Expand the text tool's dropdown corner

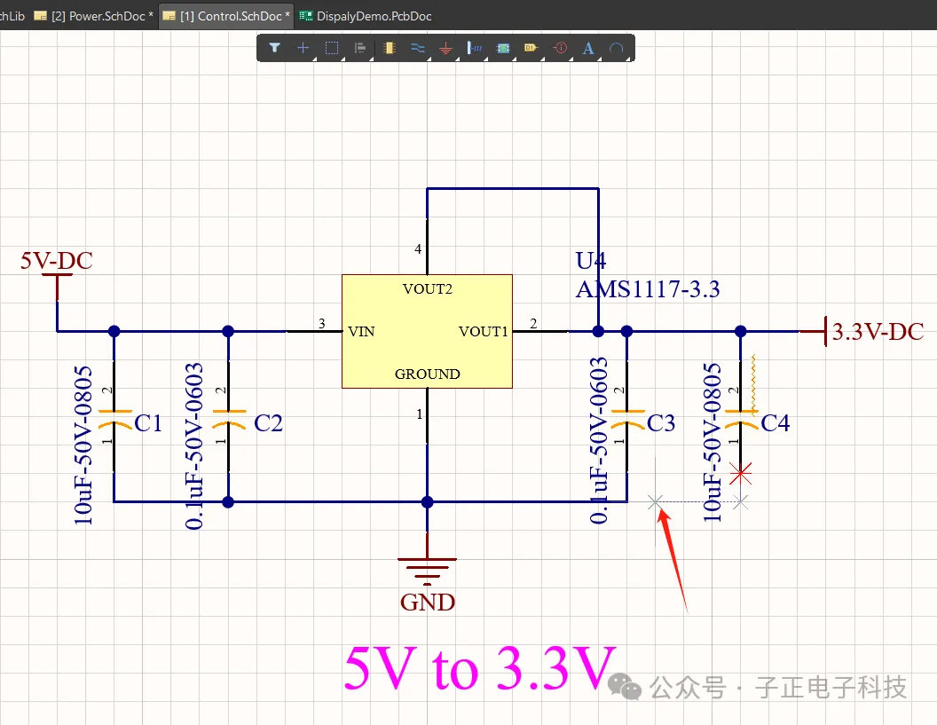click(x=599, y=59)
